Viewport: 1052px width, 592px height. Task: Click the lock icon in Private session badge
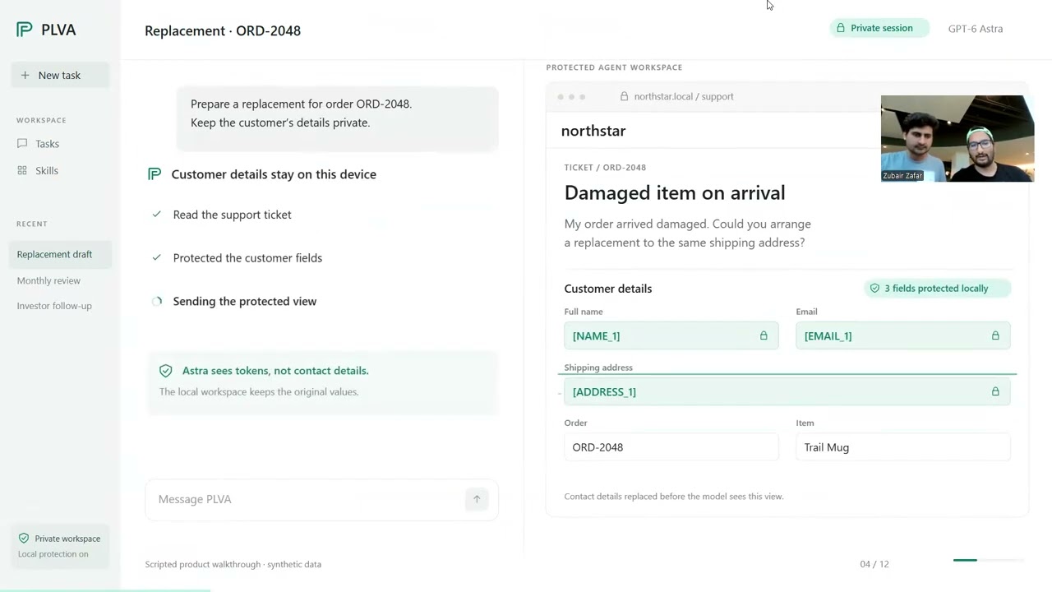point(841,28)
